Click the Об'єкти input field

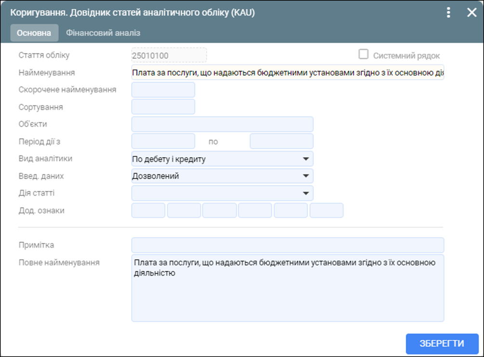(x=222, y=124)
